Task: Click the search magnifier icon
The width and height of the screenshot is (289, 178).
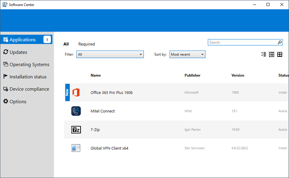Action: 280,43
